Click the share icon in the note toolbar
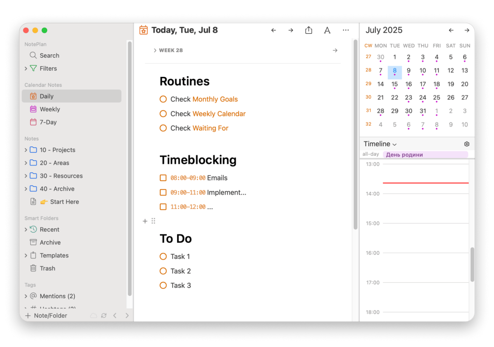 pos(308,30)
